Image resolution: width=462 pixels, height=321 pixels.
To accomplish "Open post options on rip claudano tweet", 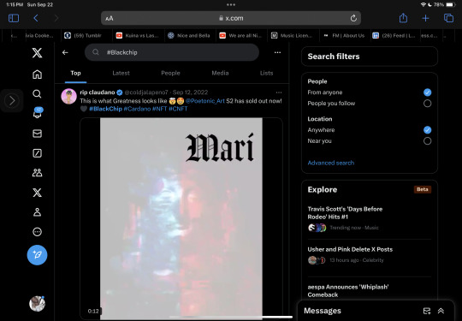I will pyautogui.click(x=279, y=92).
